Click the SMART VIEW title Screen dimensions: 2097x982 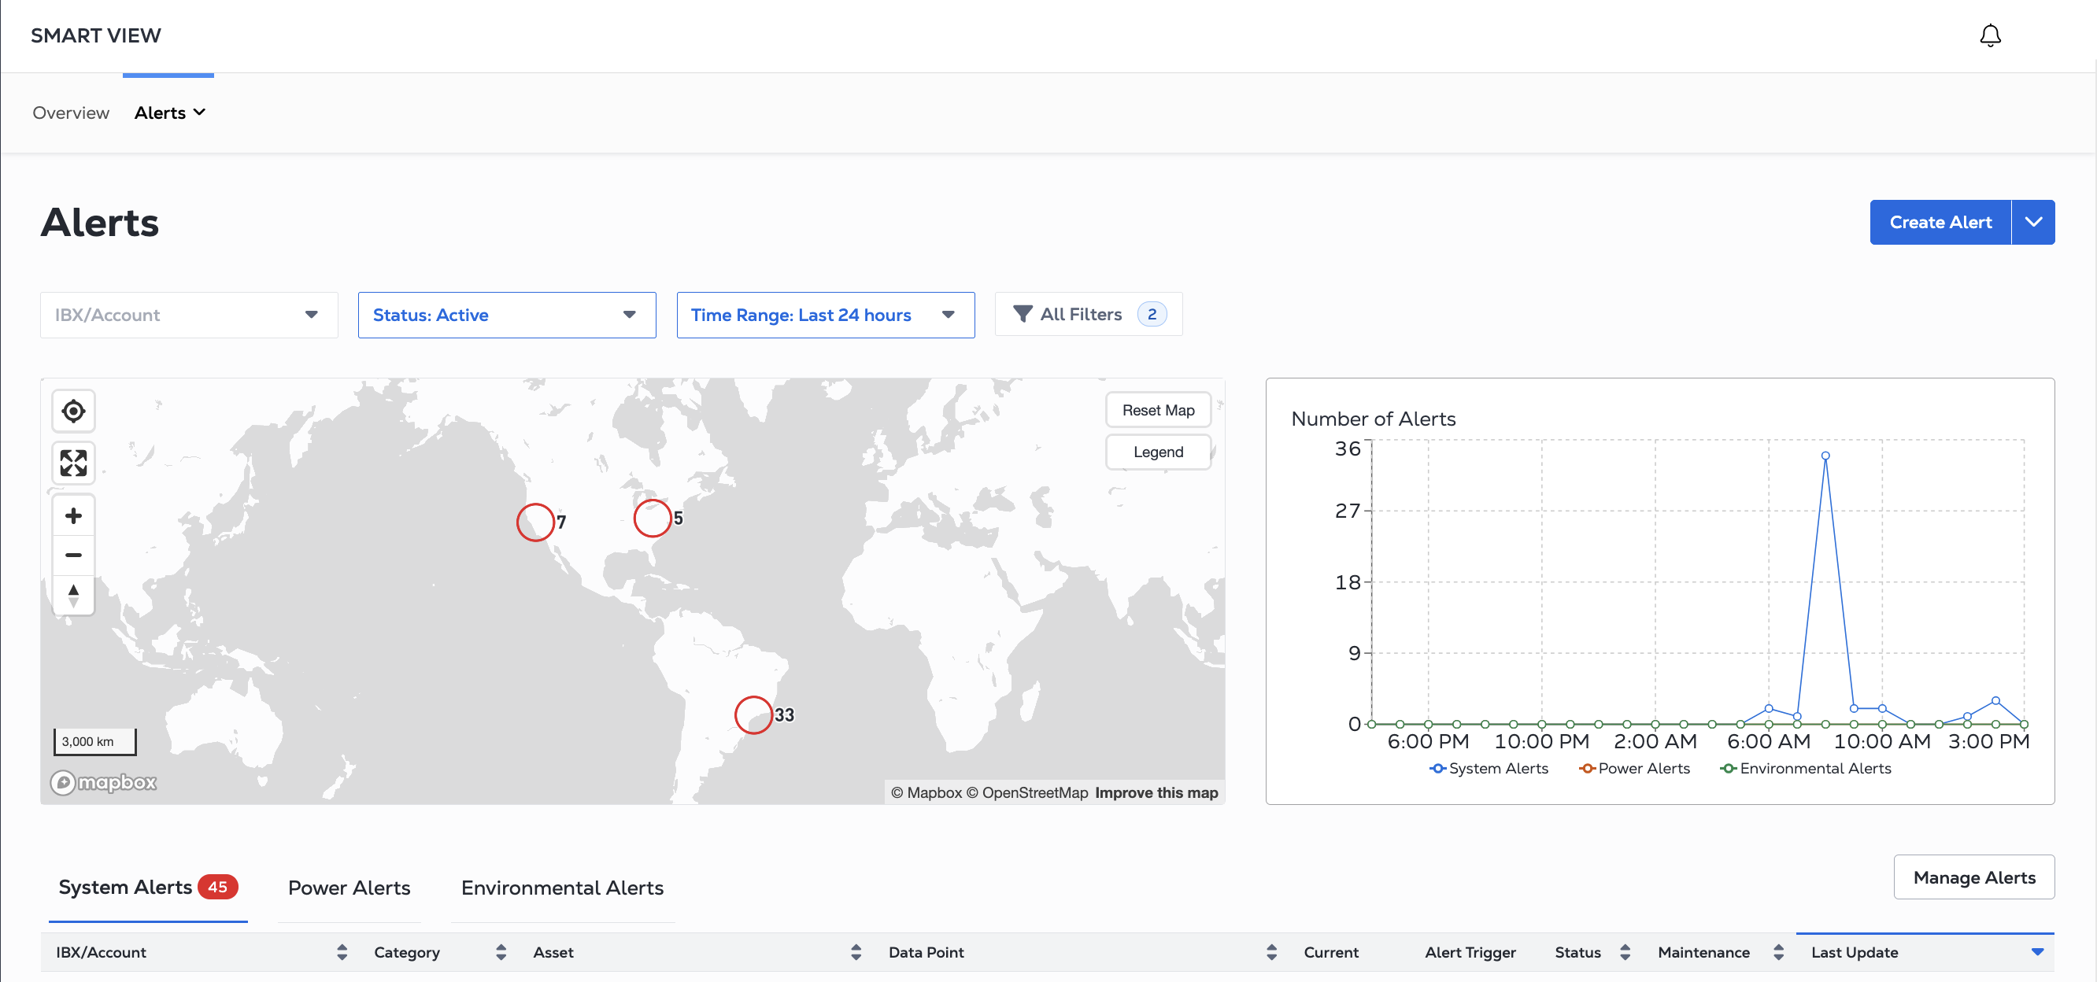point(96,35)
